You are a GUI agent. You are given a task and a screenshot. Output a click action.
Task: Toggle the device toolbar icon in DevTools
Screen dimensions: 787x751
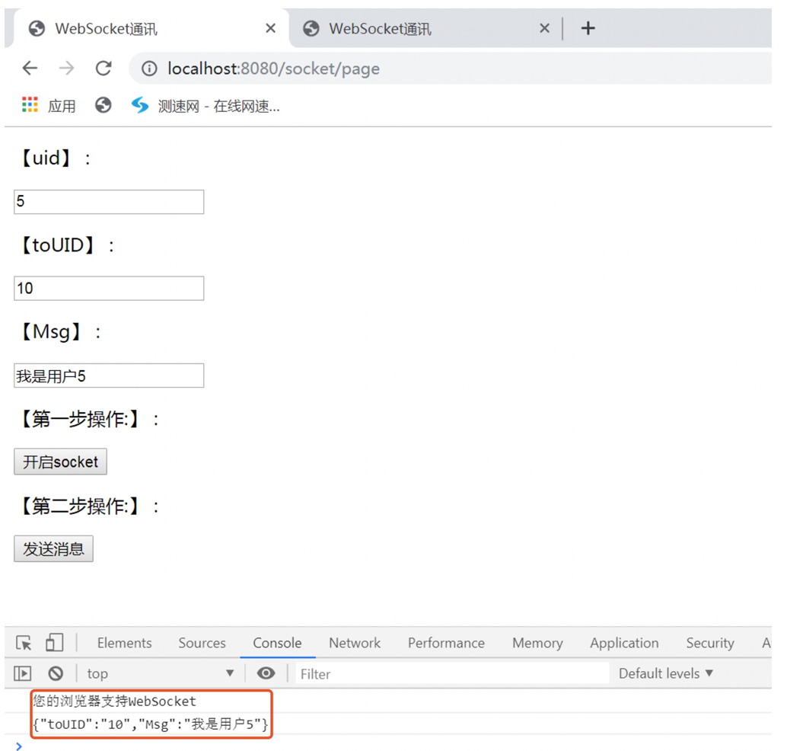[54, 643]
